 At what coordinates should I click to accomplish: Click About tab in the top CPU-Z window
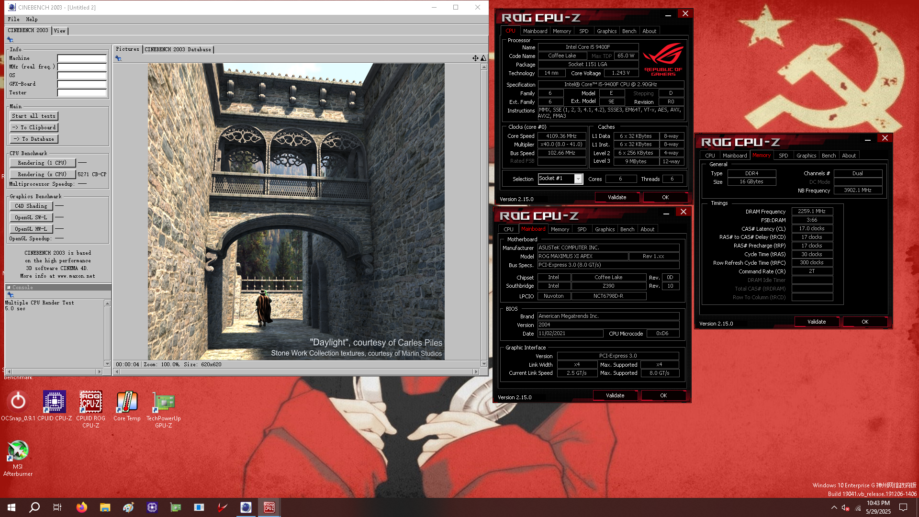(649, 31)
